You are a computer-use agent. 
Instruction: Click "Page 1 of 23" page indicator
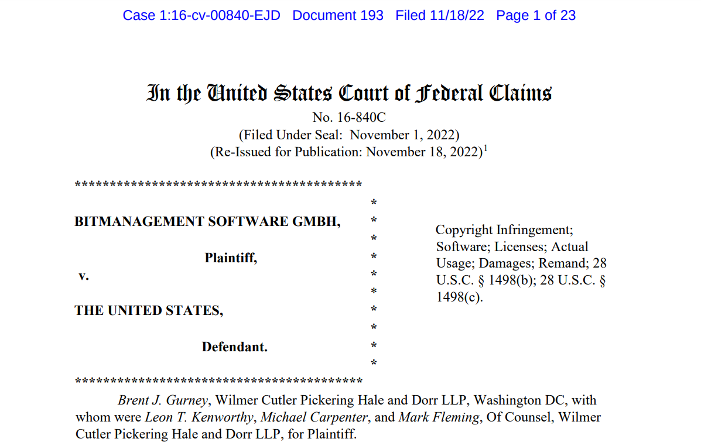tap(536, 16)
